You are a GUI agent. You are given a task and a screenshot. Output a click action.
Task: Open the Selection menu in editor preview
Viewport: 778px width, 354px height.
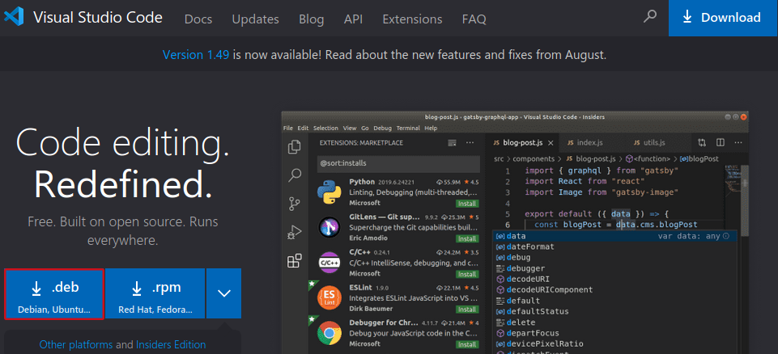tap(325, 128)
